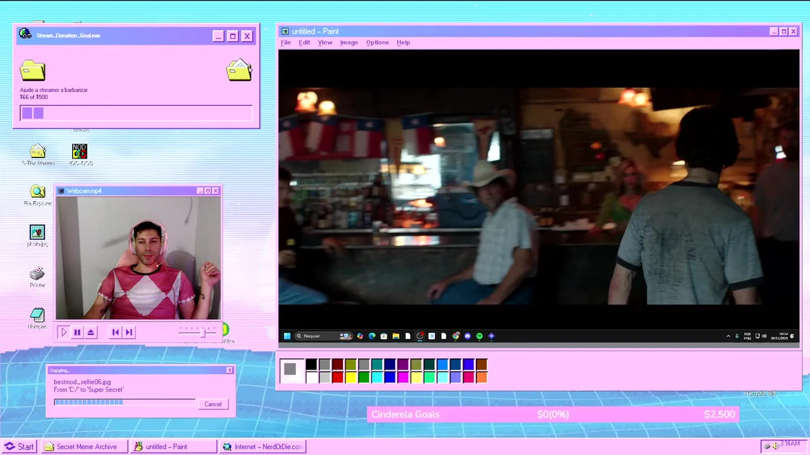Click the retro Start button

point(20,446)
